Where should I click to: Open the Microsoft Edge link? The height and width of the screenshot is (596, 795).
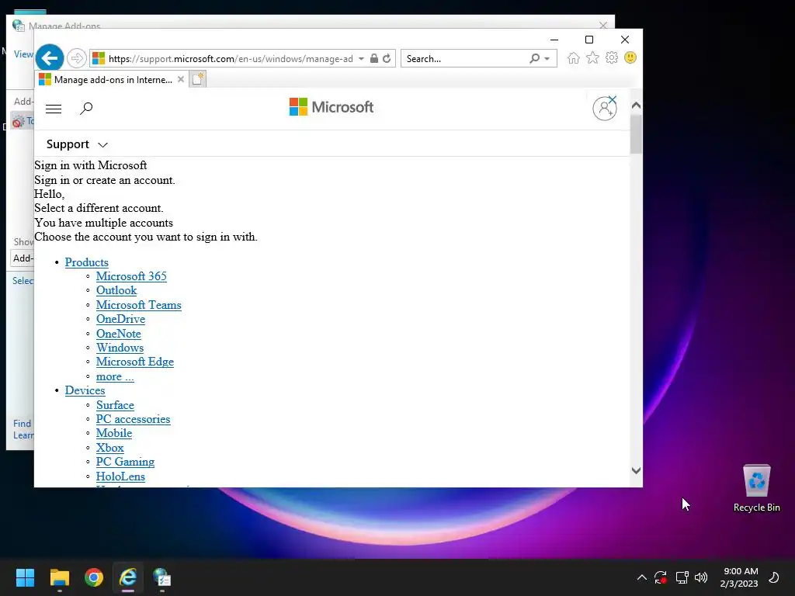[x=135, y=362]
